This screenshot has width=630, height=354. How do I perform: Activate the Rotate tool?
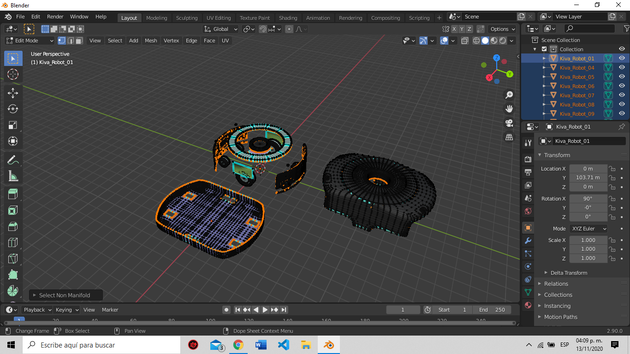pyautogui.click(x=13, y=109)
